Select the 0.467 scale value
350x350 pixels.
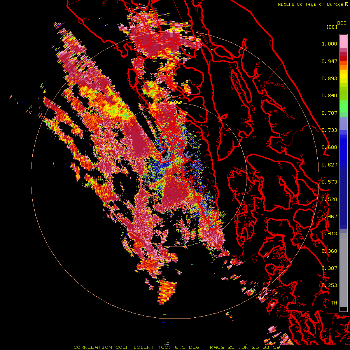pyautogui.click(x=329, y=217)
